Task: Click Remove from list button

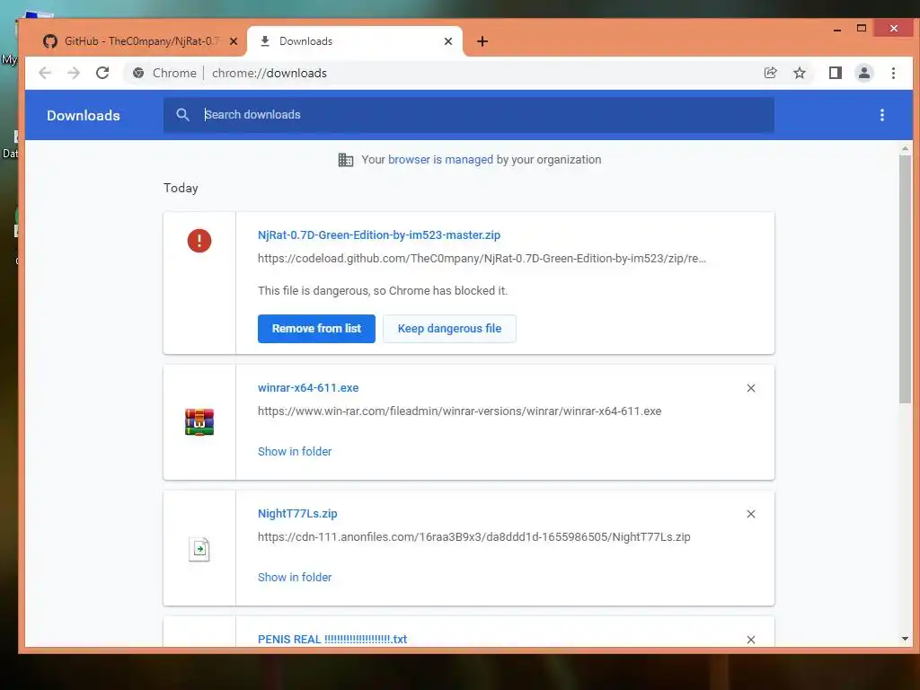Action: [316, 329]
